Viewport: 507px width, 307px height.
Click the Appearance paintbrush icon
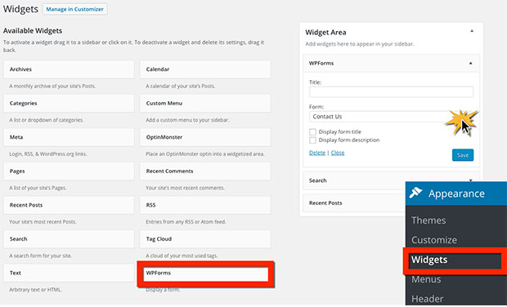pyautogui.click(x=415, y=193)
